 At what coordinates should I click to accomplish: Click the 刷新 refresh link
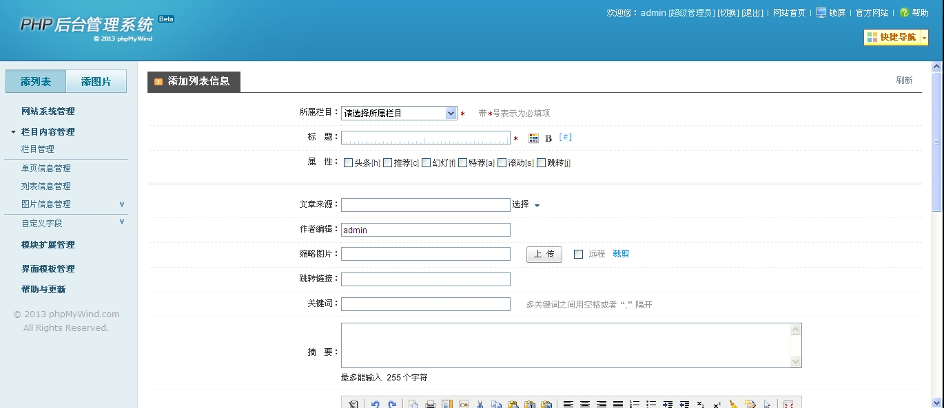click(x=905, y=80)
